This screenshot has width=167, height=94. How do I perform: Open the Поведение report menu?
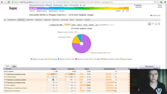tap(47, 20)
